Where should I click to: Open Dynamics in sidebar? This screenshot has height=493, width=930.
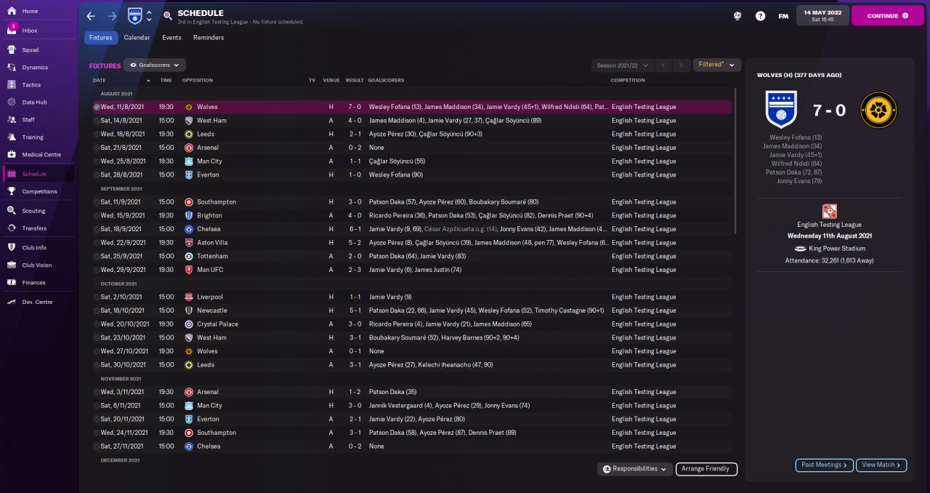tap(34, 68)
